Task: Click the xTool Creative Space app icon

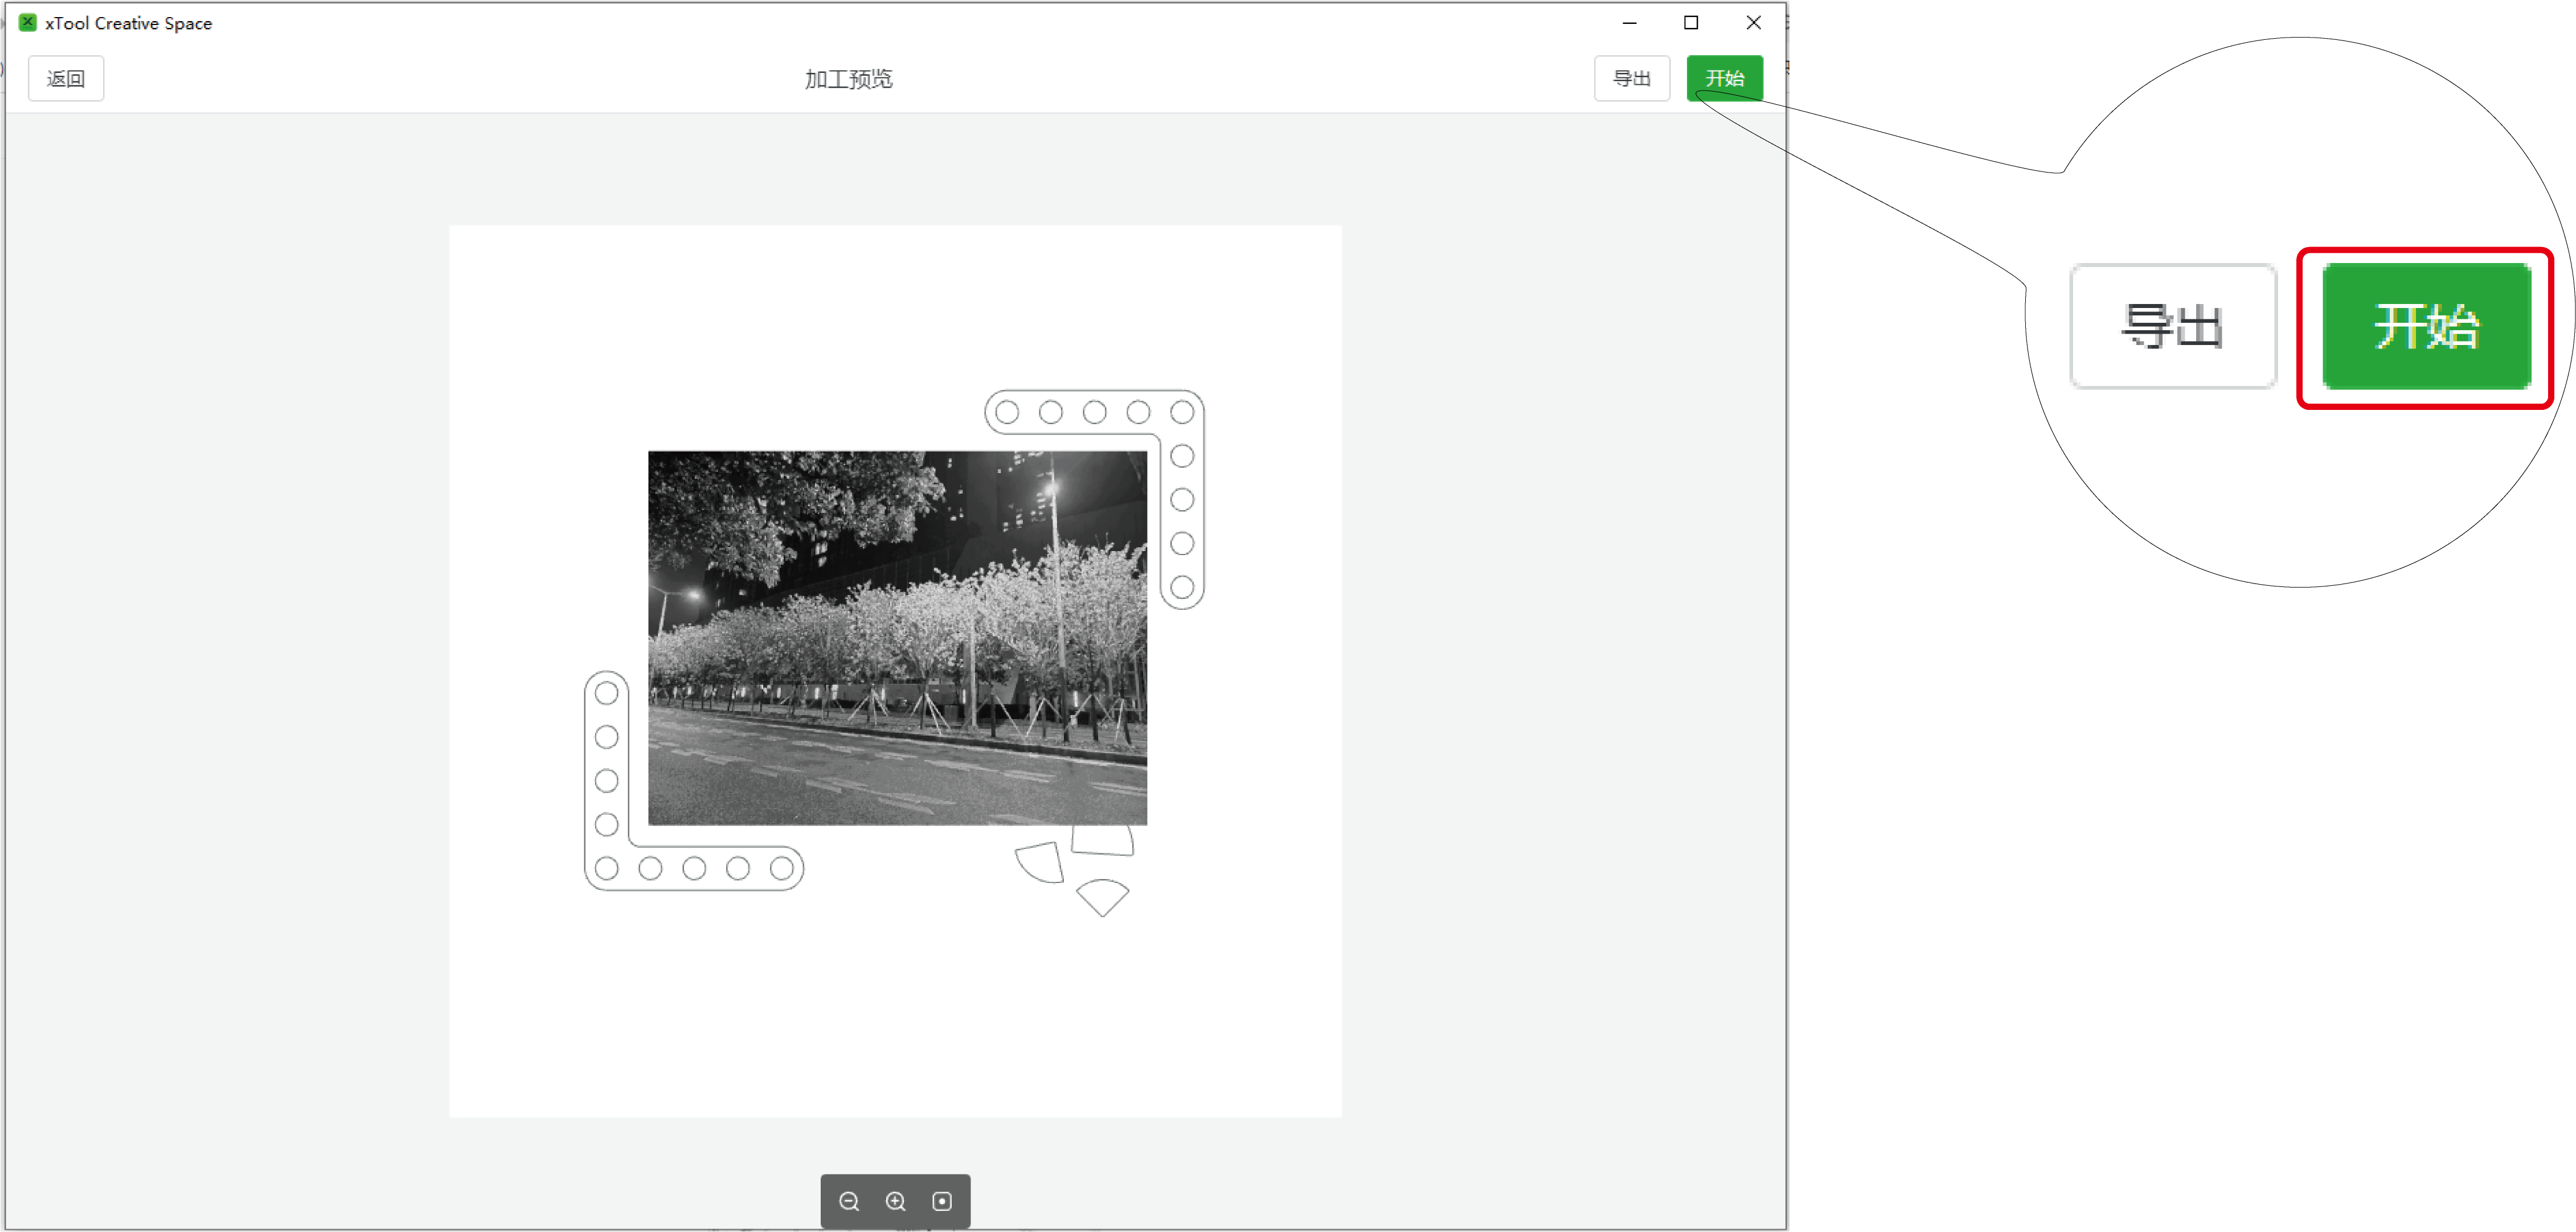Action: (28, 22)
